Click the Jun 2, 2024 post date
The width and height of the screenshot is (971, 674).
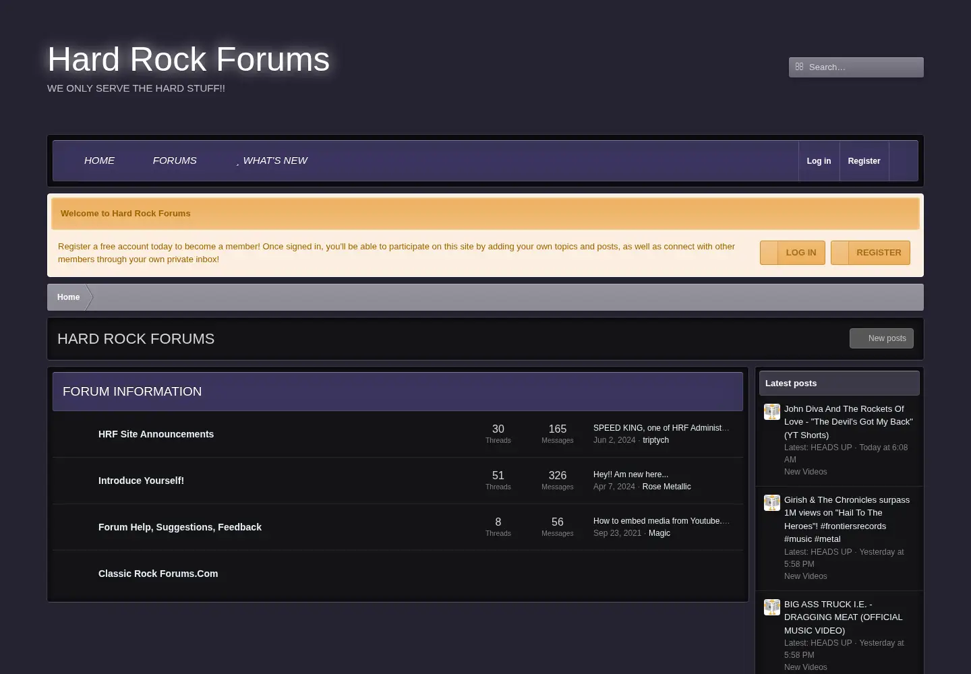point(614,440)
